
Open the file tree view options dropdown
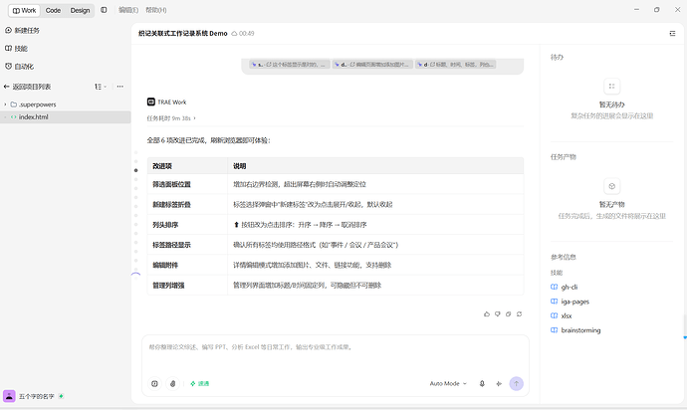pyautogui.click(x=101, y=87)
